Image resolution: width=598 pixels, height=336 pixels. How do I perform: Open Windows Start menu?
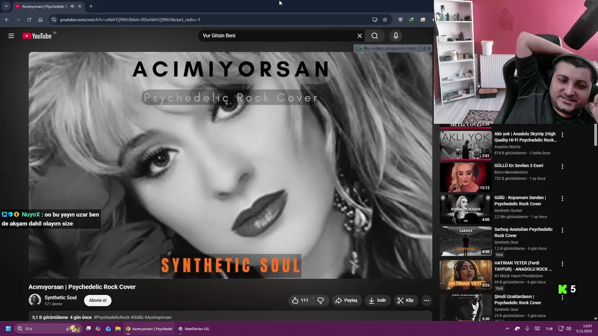pos(8,329)
